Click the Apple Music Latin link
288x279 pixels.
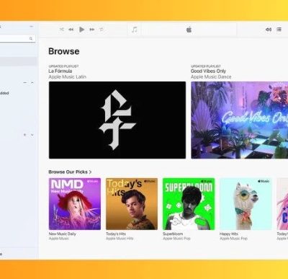point(67,77)
